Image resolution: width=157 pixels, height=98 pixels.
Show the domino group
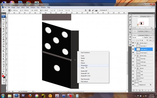point(133,68)
